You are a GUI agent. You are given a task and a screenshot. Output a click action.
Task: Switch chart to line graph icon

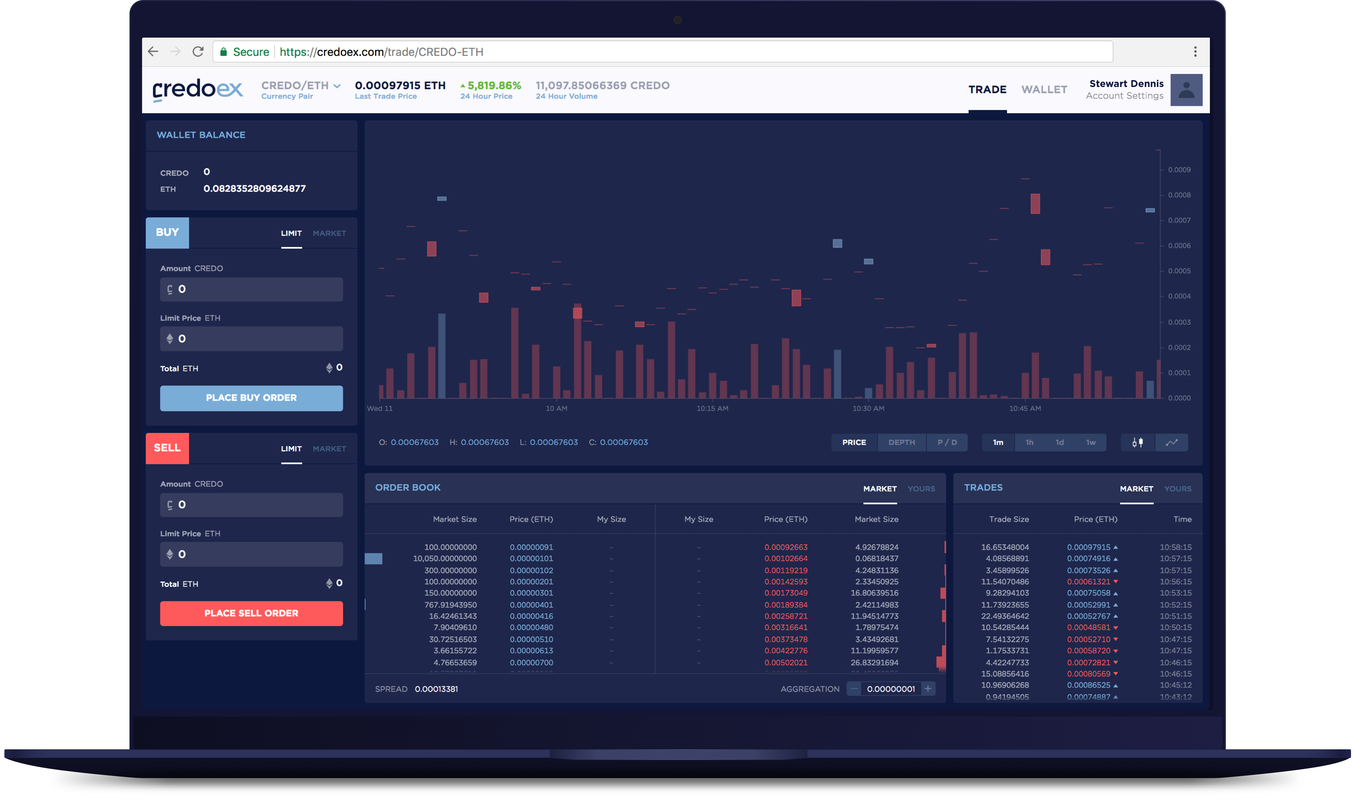point(1172,442)
